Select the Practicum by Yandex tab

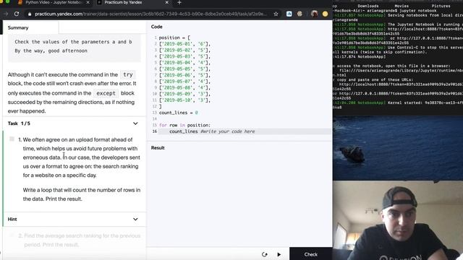click(x=122, y=2)
